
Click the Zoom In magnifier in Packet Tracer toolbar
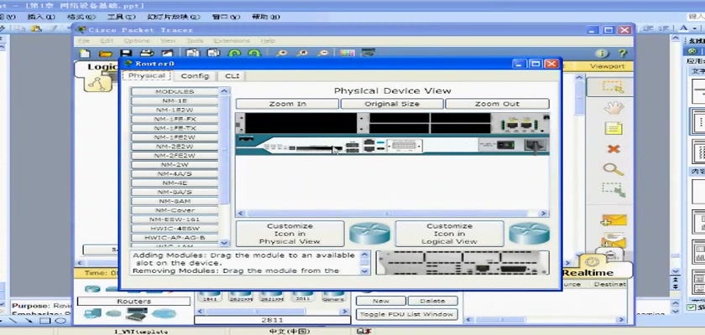281,54
